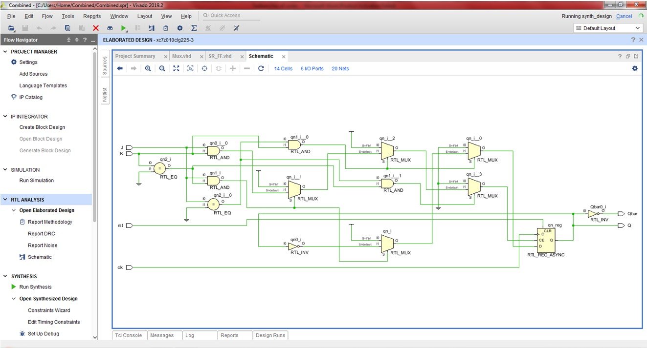
Task: Open Schematic under RTL Analysis
Action: click(40, 257)
